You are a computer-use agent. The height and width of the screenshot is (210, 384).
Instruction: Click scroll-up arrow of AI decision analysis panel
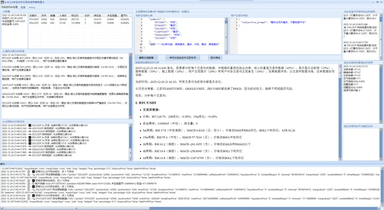click(x=130, y=55)
